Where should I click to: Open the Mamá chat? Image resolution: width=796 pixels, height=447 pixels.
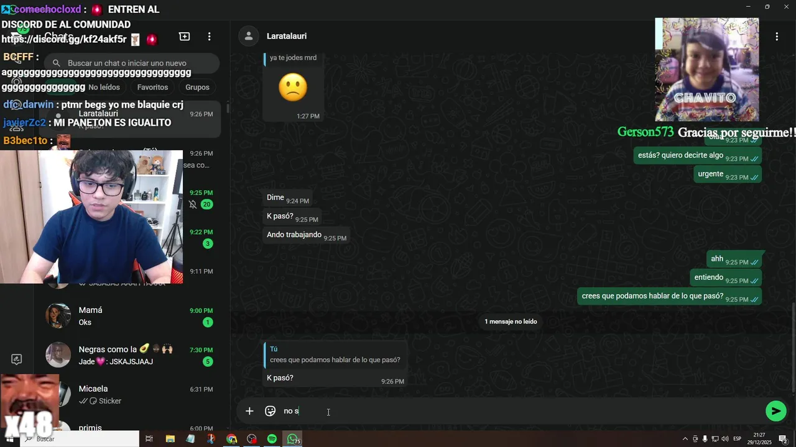[131, 316]
